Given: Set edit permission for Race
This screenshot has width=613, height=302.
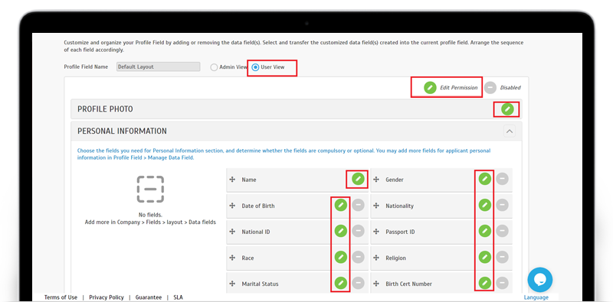Looking at the screenshot, I should (x=340, y=257).
